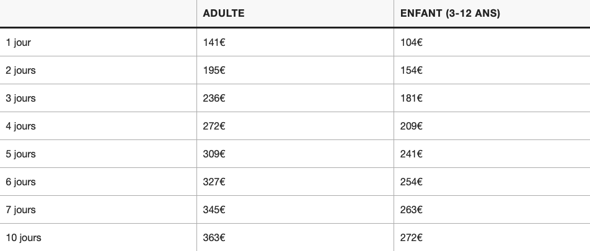Select the 10 jours row label

[x=24, y=237]
